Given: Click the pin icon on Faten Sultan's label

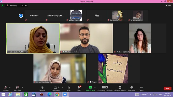Looking at the screenshot, I should tap(8, 52).
